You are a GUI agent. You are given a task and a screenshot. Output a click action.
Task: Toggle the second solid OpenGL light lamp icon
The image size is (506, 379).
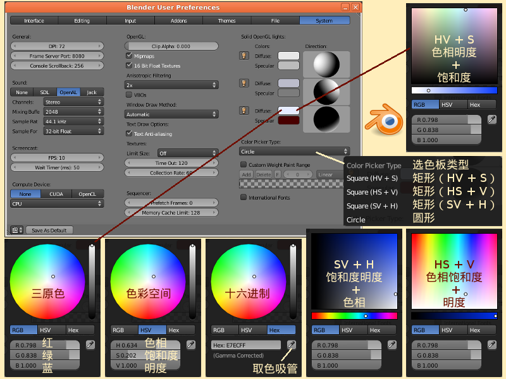point(244,83)
